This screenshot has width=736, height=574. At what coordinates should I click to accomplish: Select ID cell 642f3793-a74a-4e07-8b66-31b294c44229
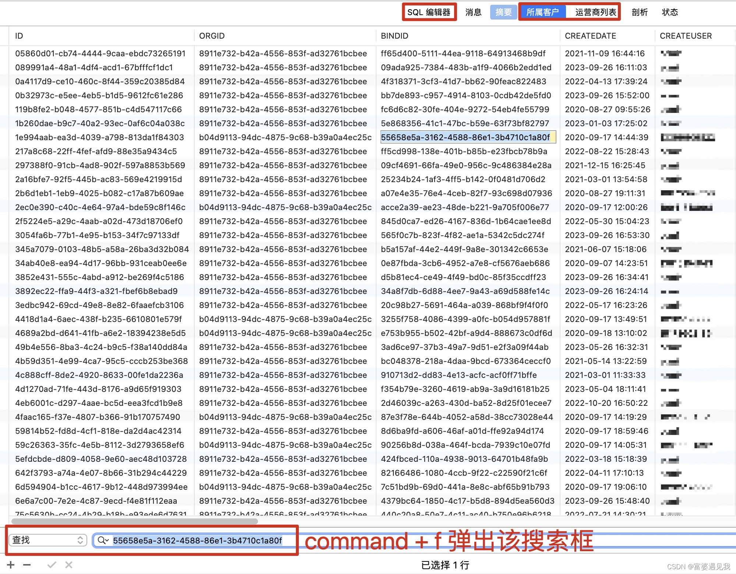pos(101,473)
